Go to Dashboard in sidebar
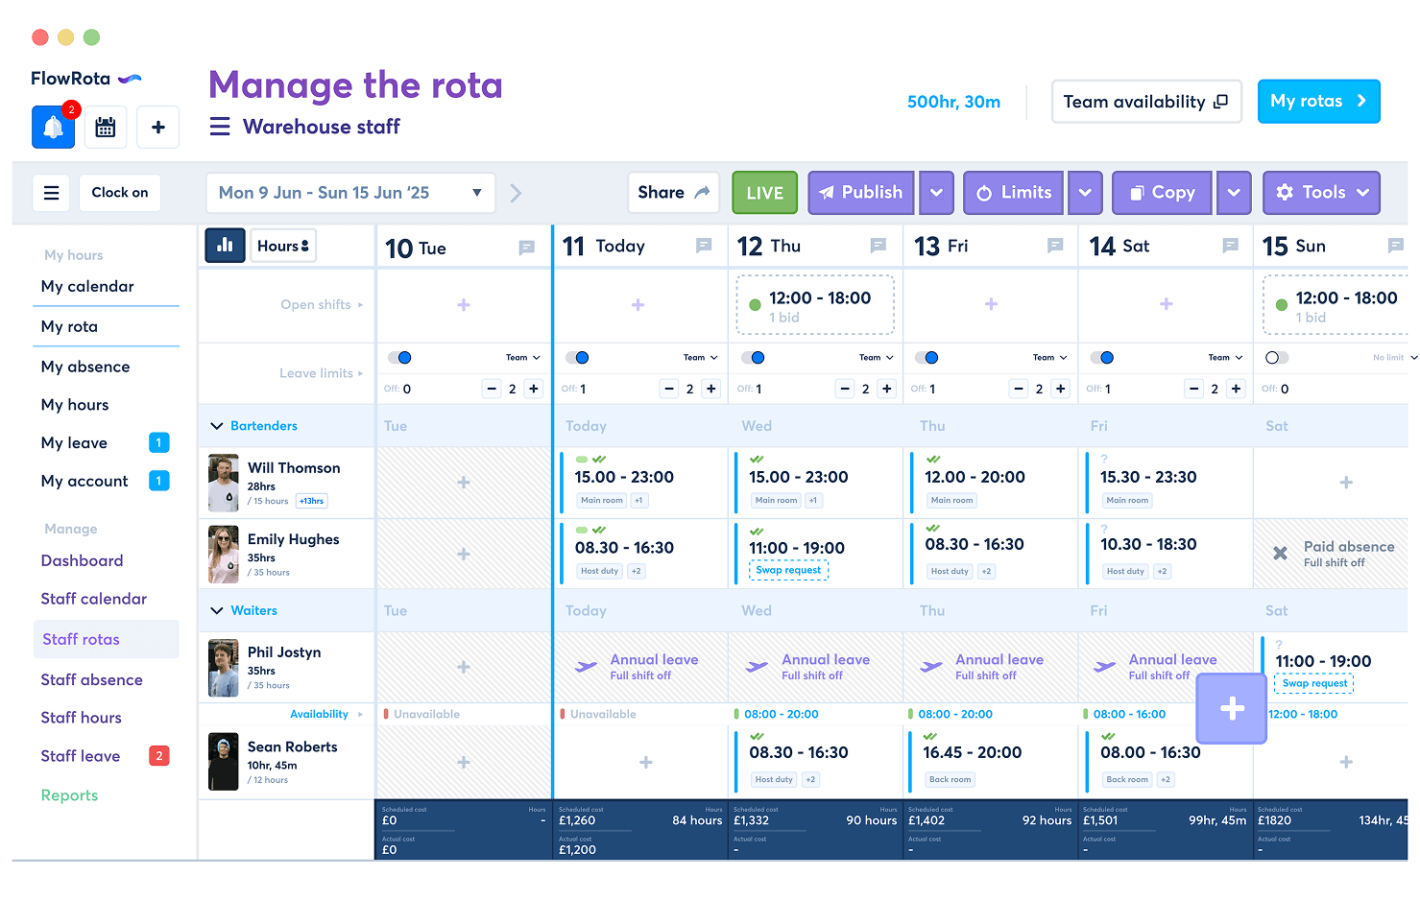 click(x=82, y=560)
